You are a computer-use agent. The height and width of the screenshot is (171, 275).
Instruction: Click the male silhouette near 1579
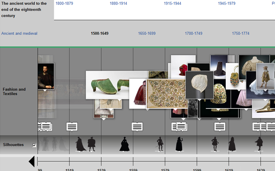click(160, 144)
